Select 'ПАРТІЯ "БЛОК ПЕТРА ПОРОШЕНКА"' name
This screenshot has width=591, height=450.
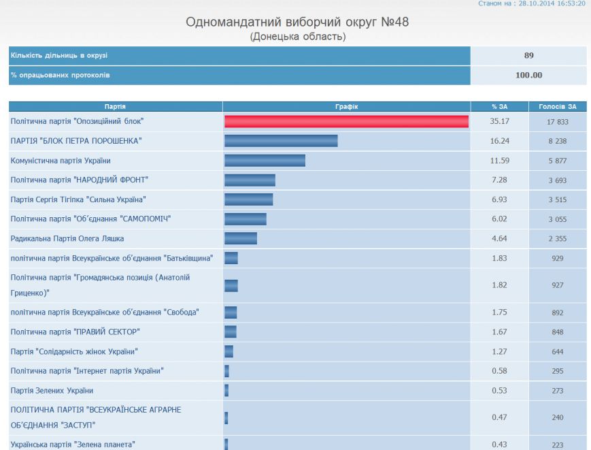(x=76, y=141)
